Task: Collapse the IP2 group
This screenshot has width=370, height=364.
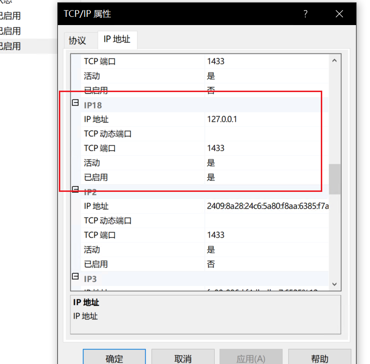Action: pos(75,189)
